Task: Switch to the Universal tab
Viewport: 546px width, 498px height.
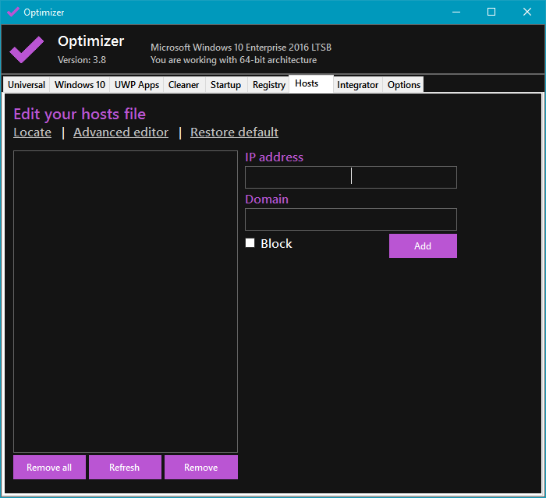Action: 27,85
